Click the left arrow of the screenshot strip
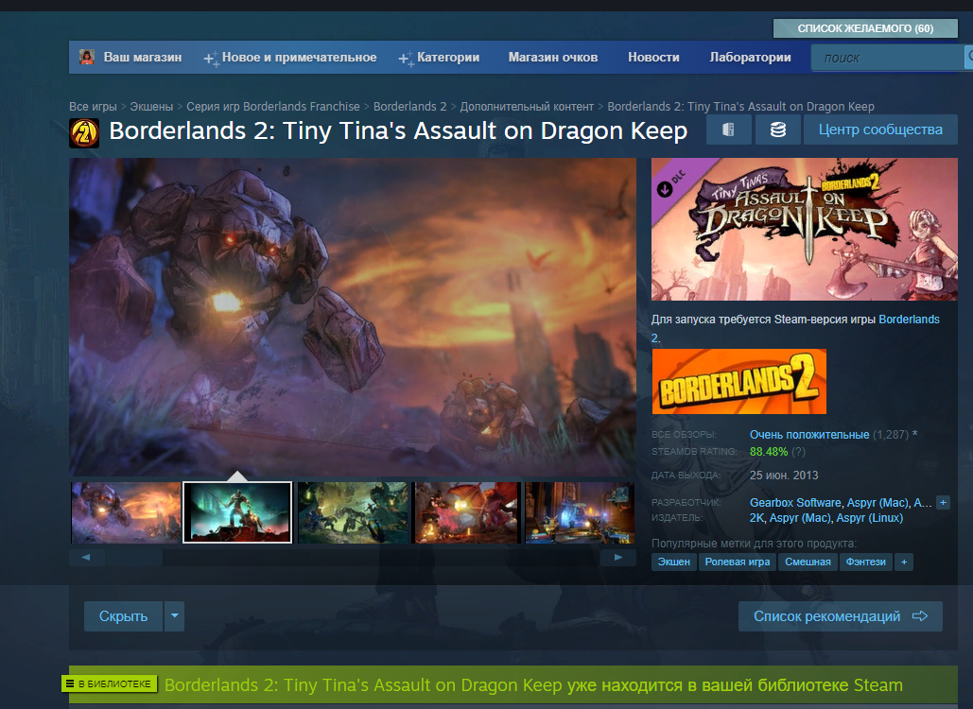The image size is (973, 709). [86, 557]
